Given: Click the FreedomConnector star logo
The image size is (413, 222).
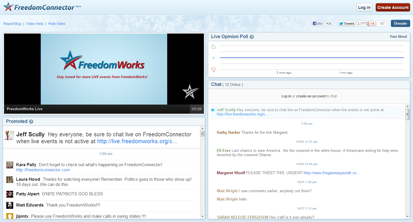Looking at the screenshot, I should point(9,7).
